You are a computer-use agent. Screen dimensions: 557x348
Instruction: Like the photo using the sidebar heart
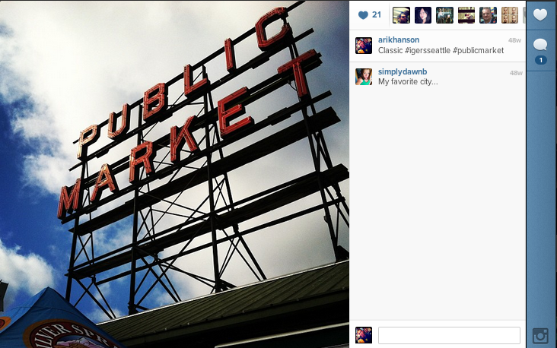[540, 15]
